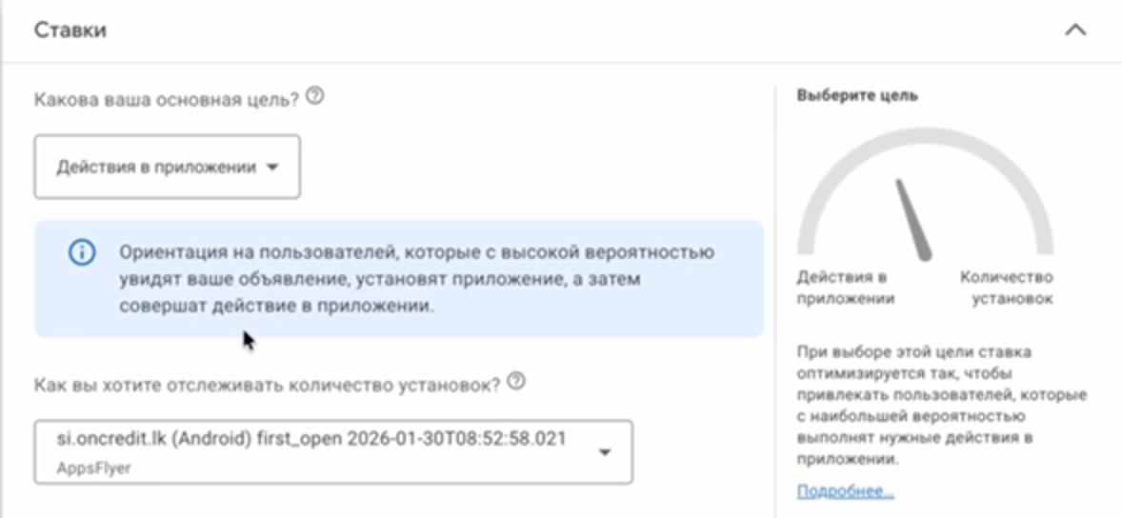Click the Ставки section header title
The width and height of the screenshot is (1122, 518).
tap(70, 30)
